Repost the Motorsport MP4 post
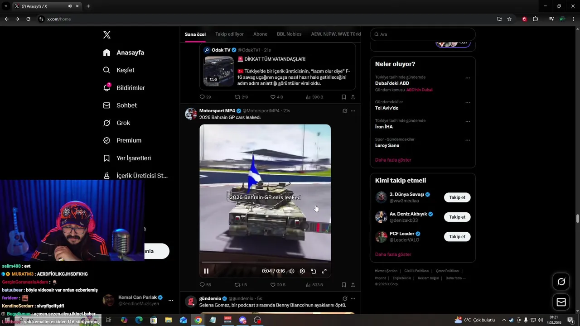The width and height of the screenshot is (580, 326). pos(241,285)
